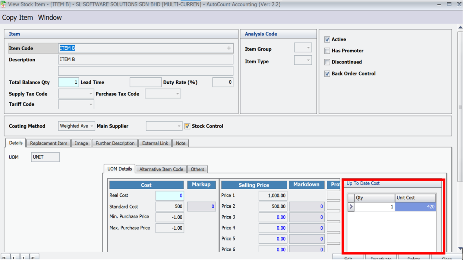Switch to the External Link tab
The height and width of the screenshot is (260, 463).
click(x=155, y=143)
